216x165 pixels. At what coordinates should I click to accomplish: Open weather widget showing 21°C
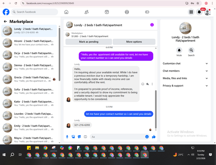point(178,155)
